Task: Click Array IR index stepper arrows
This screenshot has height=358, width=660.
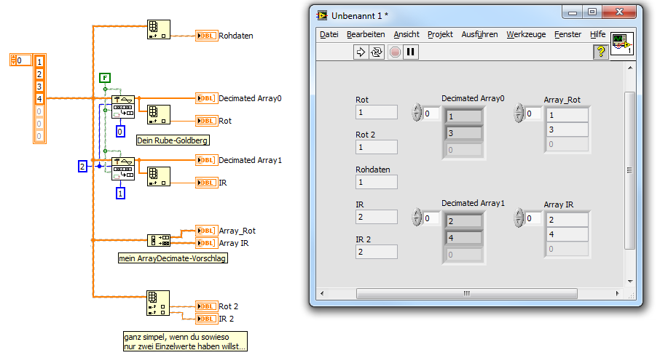Action: tap(519, 218)
